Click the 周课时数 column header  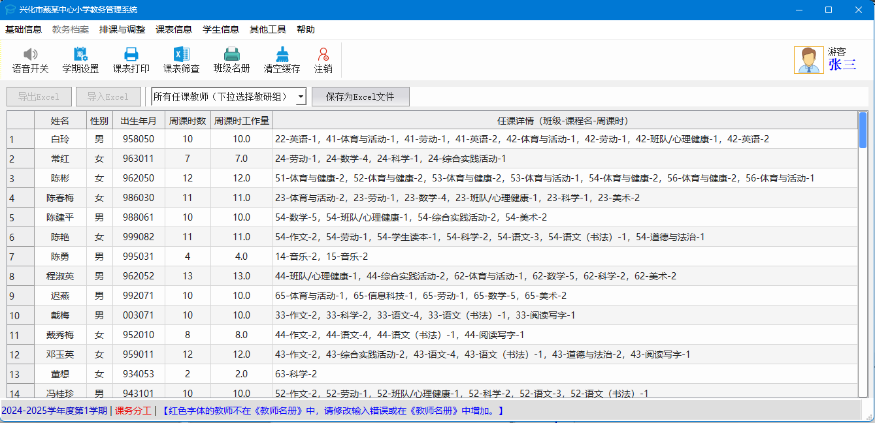pos(188,121)
